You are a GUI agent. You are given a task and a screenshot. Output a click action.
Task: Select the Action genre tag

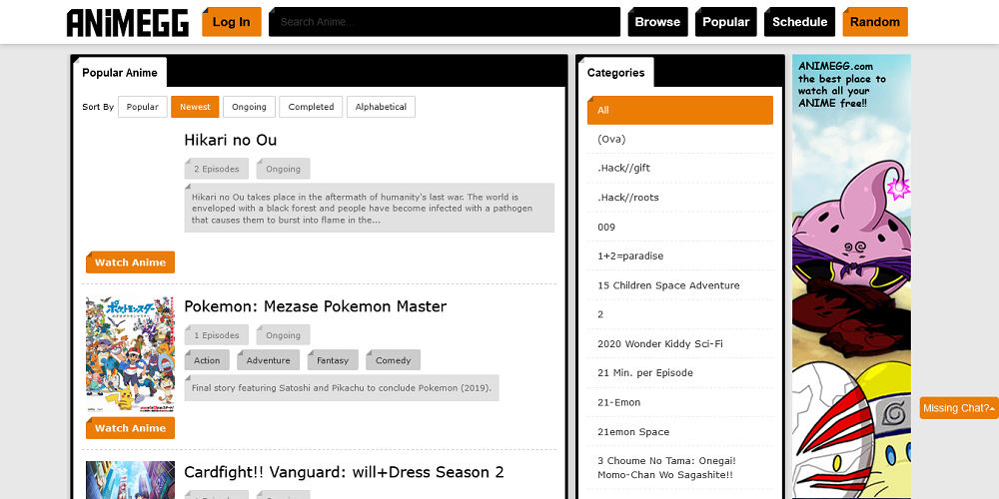pyautogui.click(x=207, y=360)
